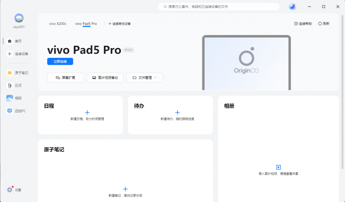
Task: Switch to vivo X200s device tab
Action: pos(57,24)
